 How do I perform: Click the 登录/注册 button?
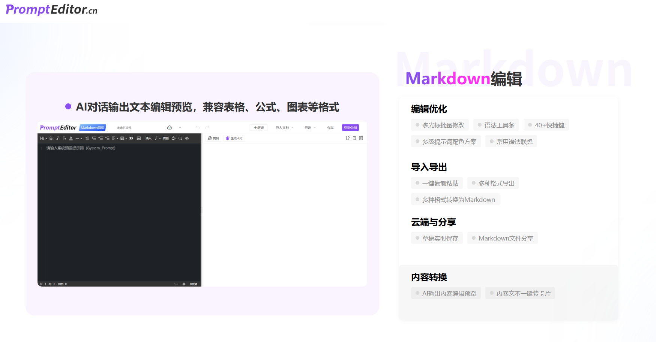350,127
